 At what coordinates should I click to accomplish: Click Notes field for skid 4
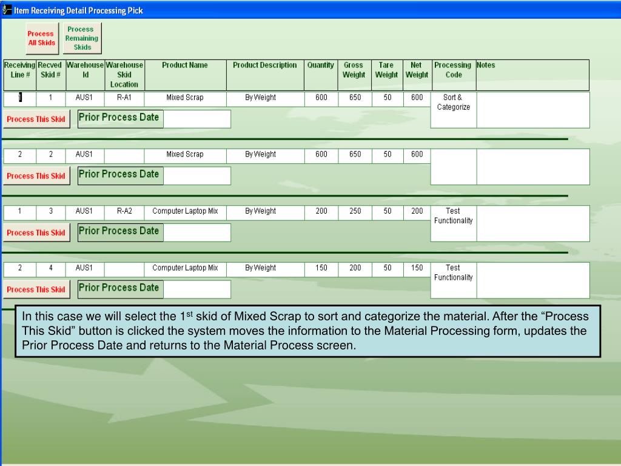tap(533, 280)
